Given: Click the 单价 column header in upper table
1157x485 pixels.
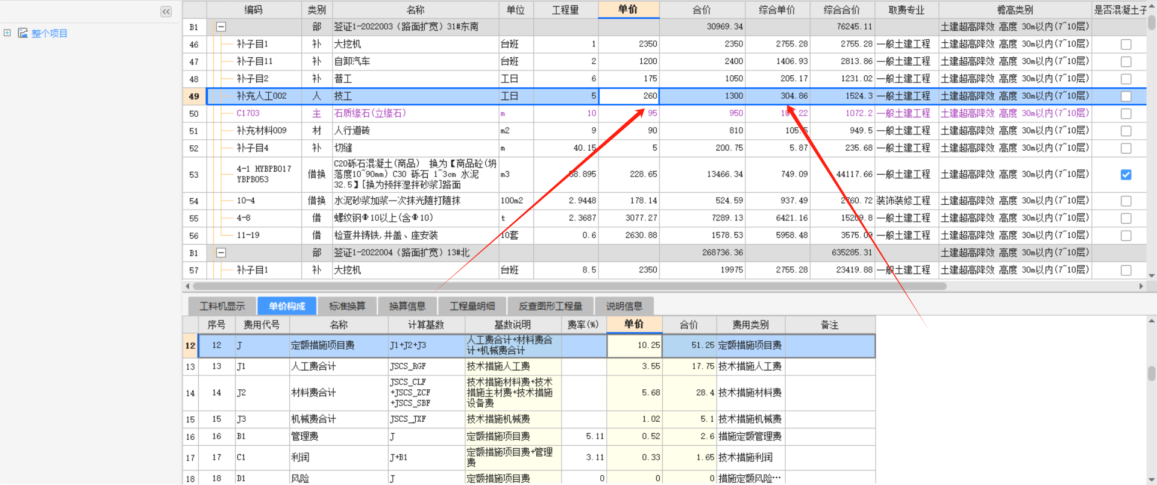Looking at the screenshot, I should tap(628, 10).
